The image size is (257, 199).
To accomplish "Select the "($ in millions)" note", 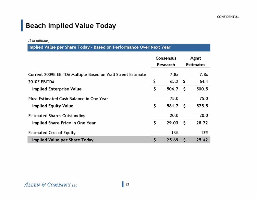I will (39, 41).
